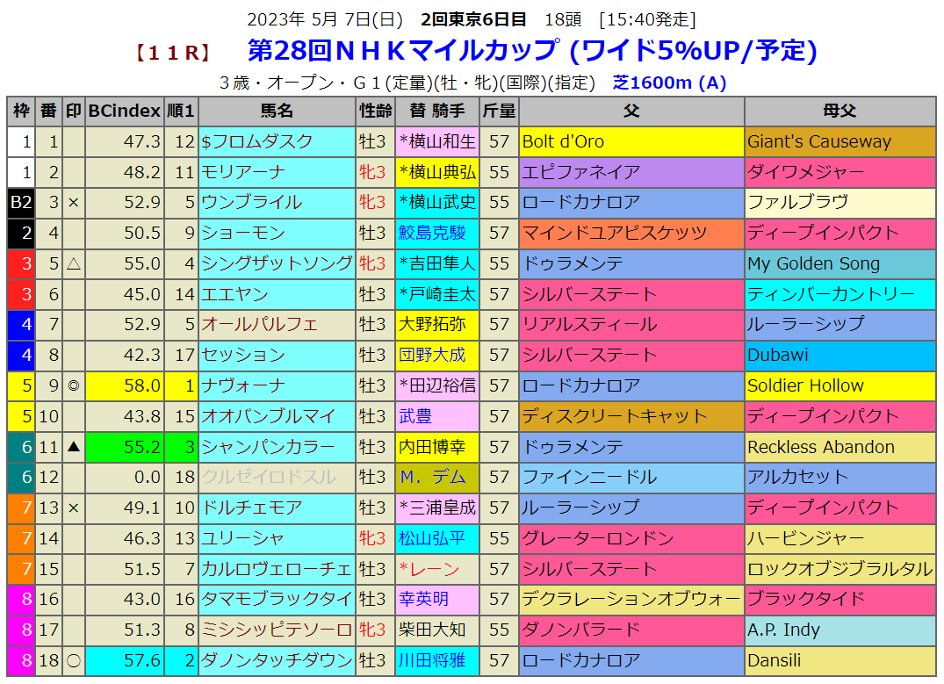Click the 騎手 column header
The width and height of the screenshot is (944, 684).
click(x=436, y=111)
